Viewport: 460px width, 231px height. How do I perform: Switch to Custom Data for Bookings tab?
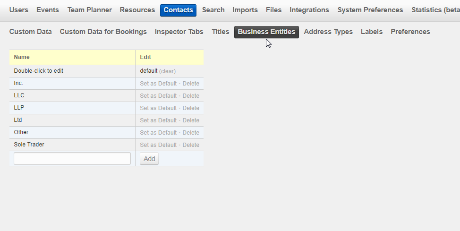[x=103, y=32]
